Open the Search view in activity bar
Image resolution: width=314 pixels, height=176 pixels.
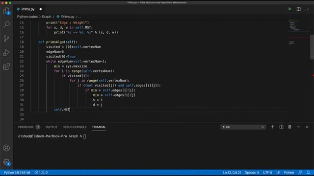6,24
